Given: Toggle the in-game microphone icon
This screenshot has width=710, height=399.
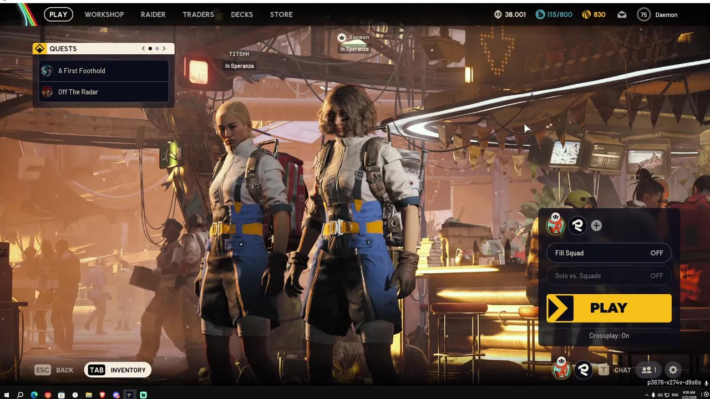Looking at the screenshot, I should 706,383.
